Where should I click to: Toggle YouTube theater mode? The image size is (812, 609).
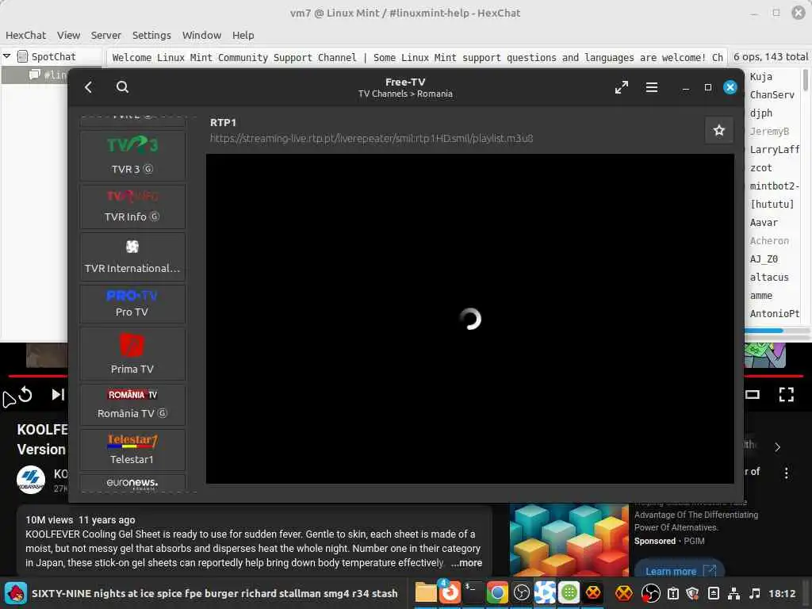point(753,395)
